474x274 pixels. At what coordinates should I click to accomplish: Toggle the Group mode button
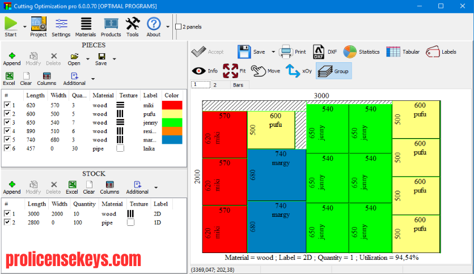coord(334,71)
